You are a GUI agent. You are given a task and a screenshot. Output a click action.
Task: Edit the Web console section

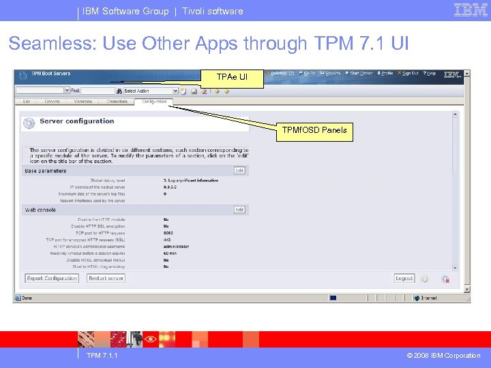tap(239, 210)
